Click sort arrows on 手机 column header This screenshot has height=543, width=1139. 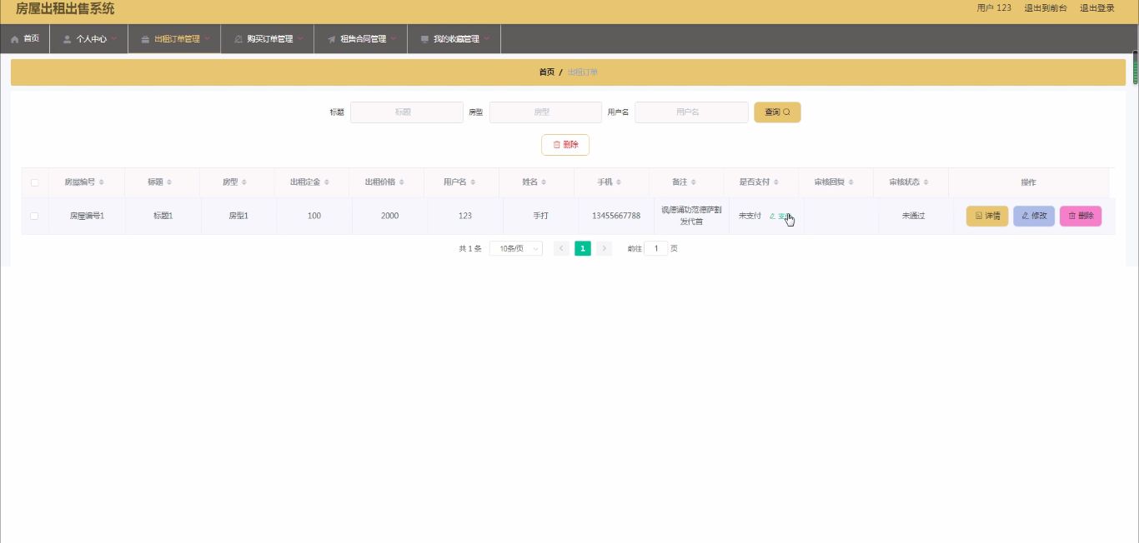(620, 182)
